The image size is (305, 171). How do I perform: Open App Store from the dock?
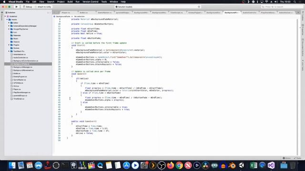pos(126,165)
